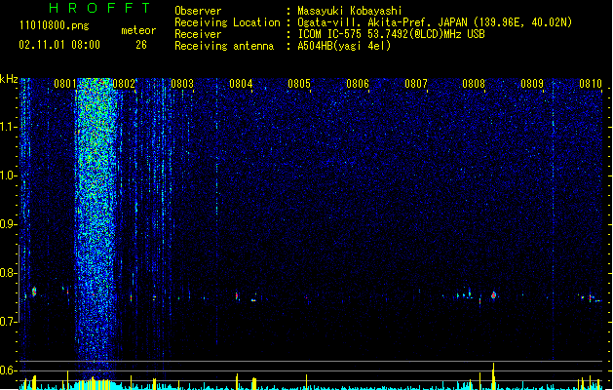Screen dimensions: 613x390
Task: Click the 0.9 kHz axis label
Action: click(8, 224)
